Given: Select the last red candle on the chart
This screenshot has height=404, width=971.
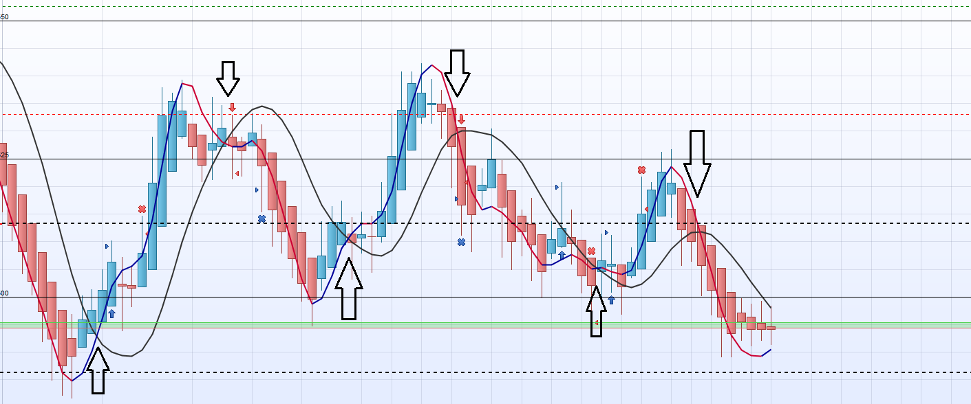Looking at the screenshot, I should tap(771, 328).
